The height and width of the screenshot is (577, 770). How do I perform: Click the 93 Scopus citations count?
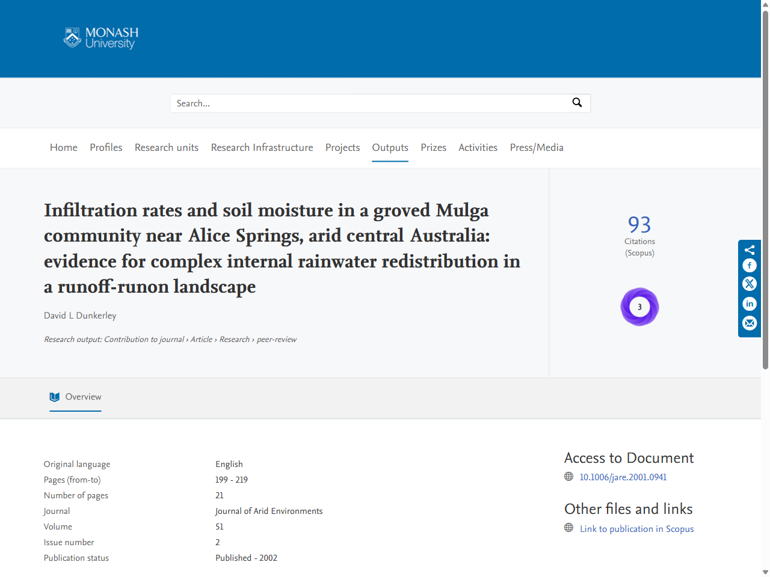pyautogui.click(x=639, y=225)
